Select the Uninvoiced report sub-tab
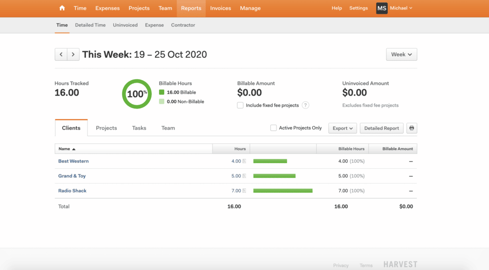 point(125,25)
